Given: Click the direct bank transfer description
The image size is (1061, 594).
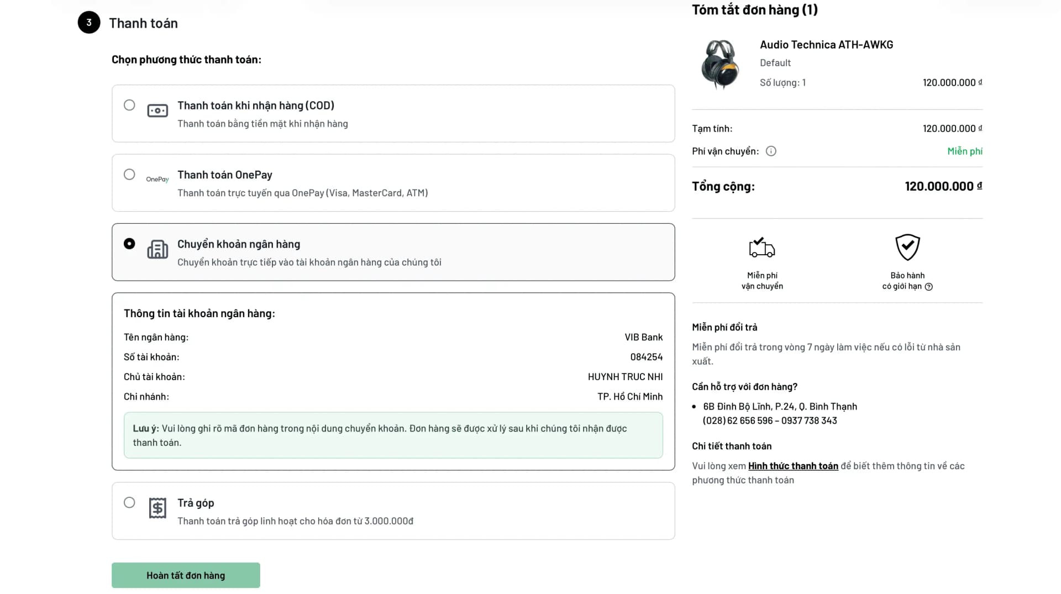Looking at the screenshot, I should click(309, 262).
